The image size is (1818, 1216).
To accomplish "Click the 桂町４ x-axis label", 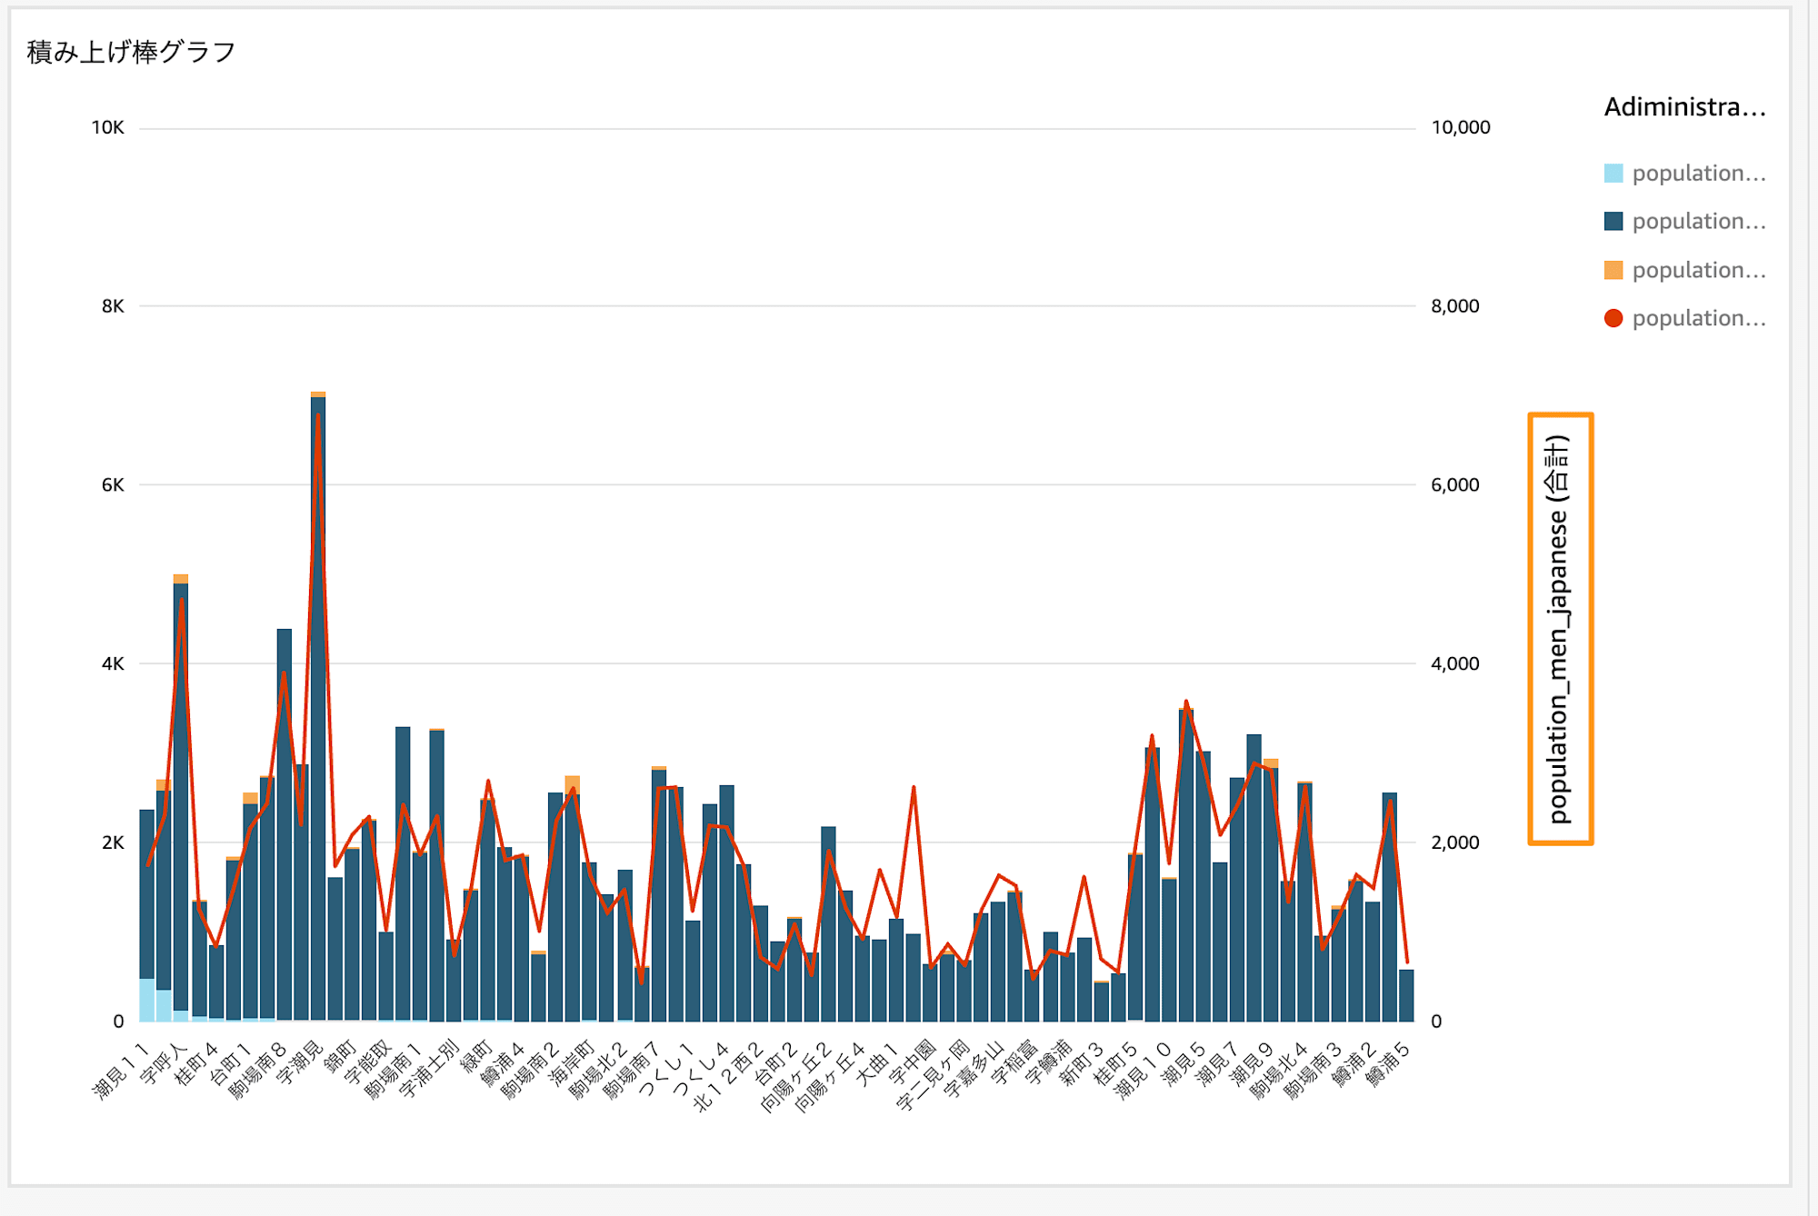I will tap(196, 1063).
